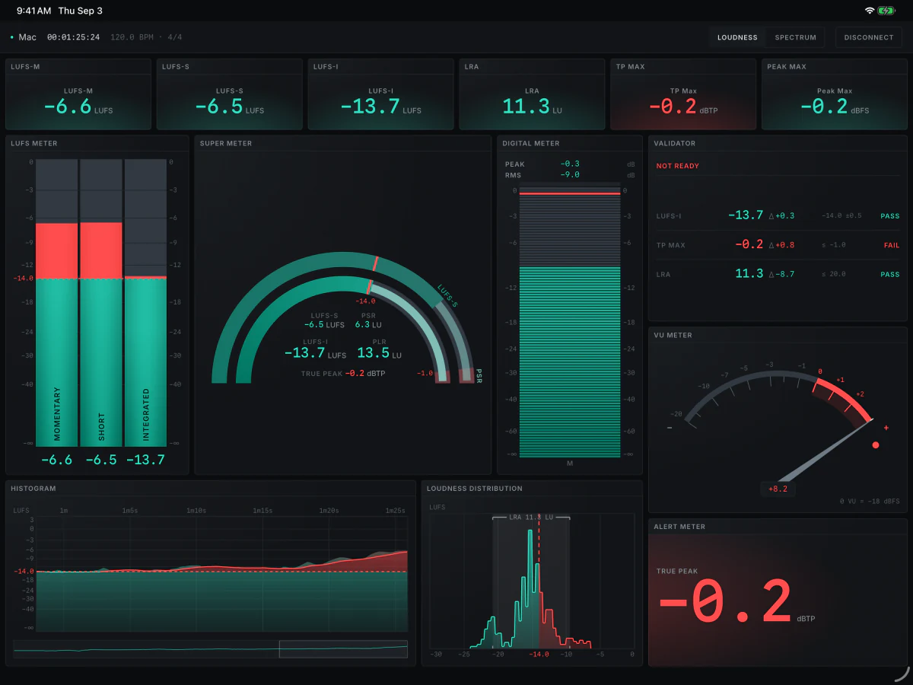
Task: Tap the Mac host name label
Action: point(27,37)
